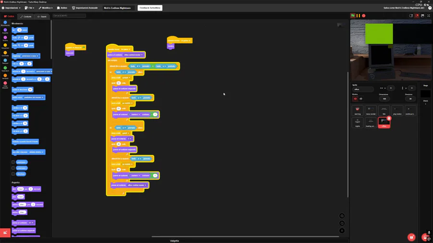Stop the project with the red stop icon
The image size is (433, 243).
click(364, 16)
